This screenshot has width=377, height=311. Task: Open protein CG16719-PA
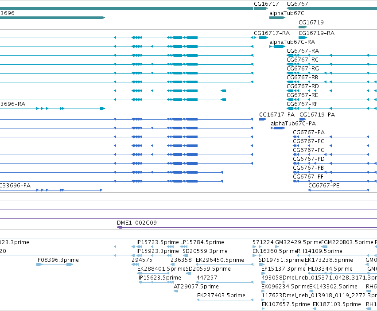pyautogui.click(x=317, y=114)
